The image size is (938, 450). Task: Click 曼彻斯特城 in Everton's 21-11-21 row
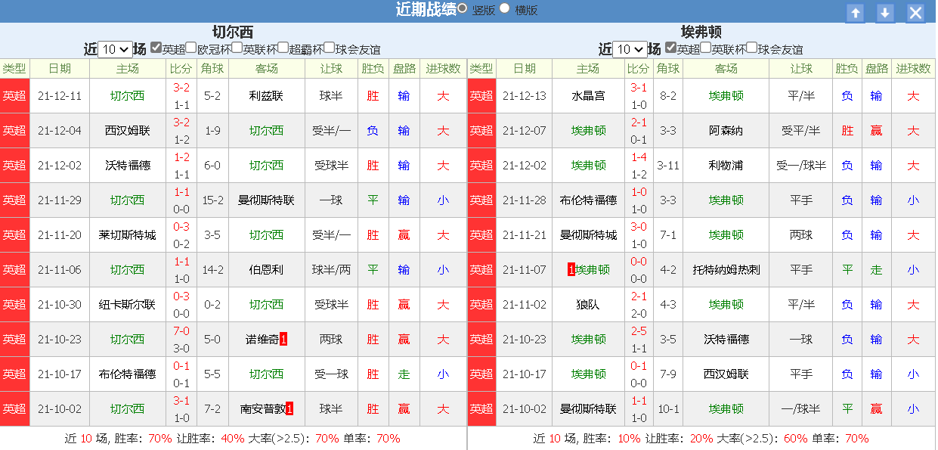(588, 235)
